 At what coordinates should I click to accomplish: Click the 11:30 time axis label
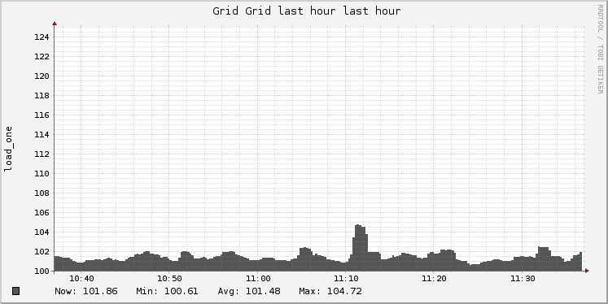tap(523, 279)
